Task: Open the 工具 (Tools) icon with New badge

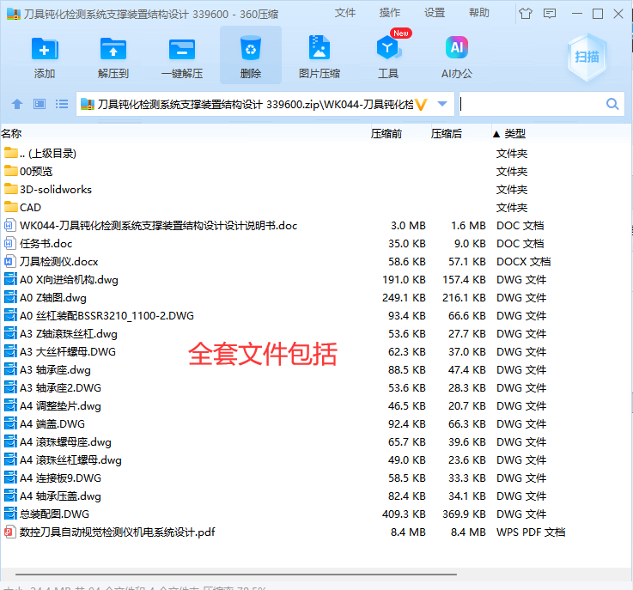Action: [388, 48]
